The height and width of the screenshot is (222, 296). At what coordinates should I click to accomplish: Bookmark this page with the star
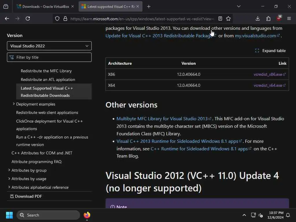pos(228,18)
